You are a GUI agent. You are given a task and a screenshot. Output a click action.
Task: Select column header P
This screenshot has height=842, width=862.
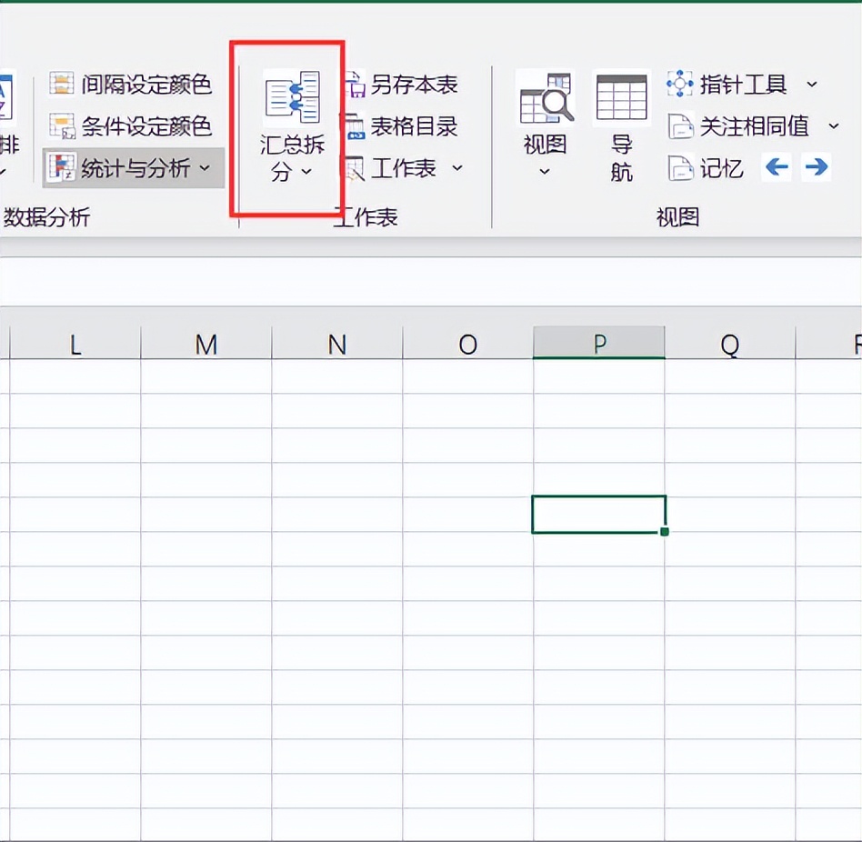(x=599, y=345)
